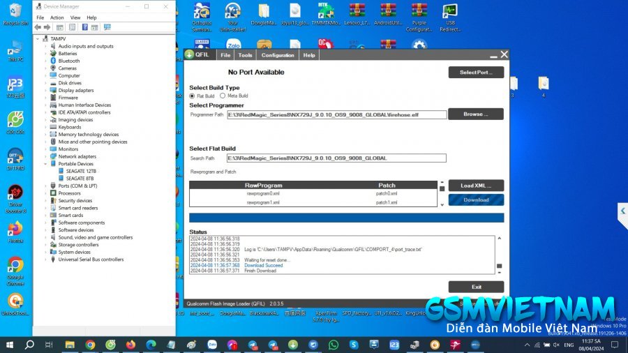Select patch1.xml cell
This screenshot has height=353, width=628.
(387, 202)
